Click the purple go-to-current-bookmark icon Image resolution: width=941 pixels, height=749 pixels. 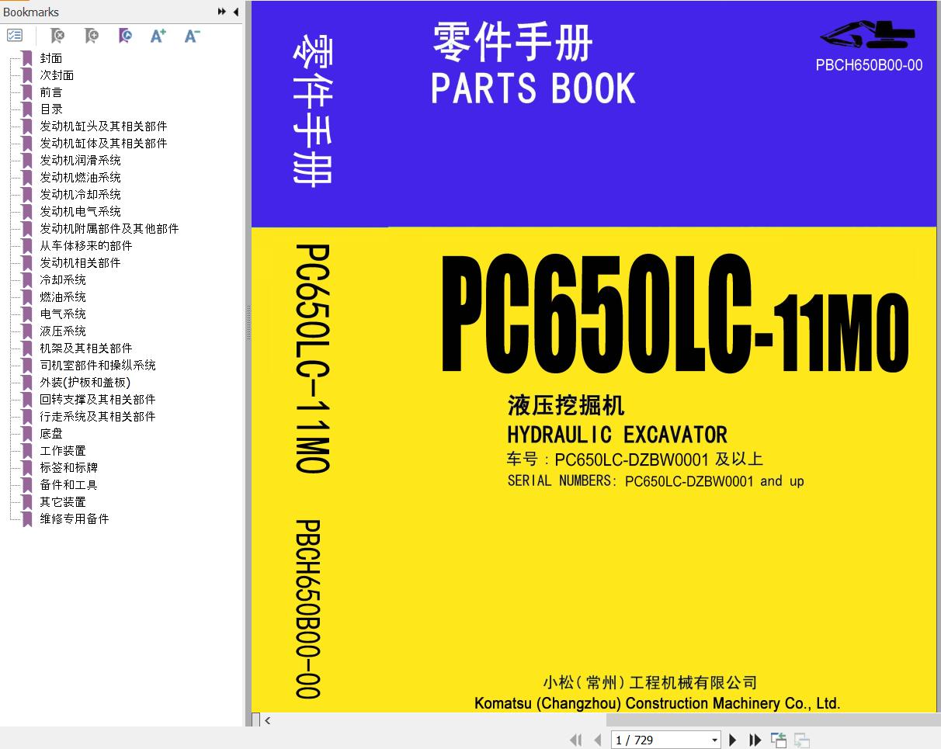(x=125, y=36)
